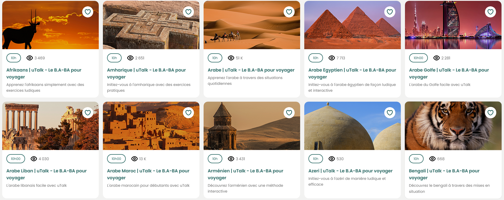The image size is (504, 200).
Task: Favorite the Bengali tiger course
Action: click(490, 113)
